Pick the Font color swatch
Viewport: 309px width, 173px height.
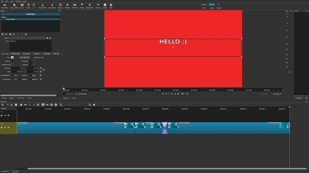coord(12,58)
